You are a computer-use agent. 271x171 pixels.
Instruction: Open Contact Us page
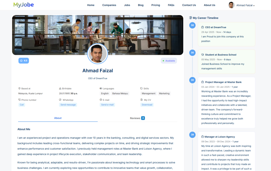point(189,5)
